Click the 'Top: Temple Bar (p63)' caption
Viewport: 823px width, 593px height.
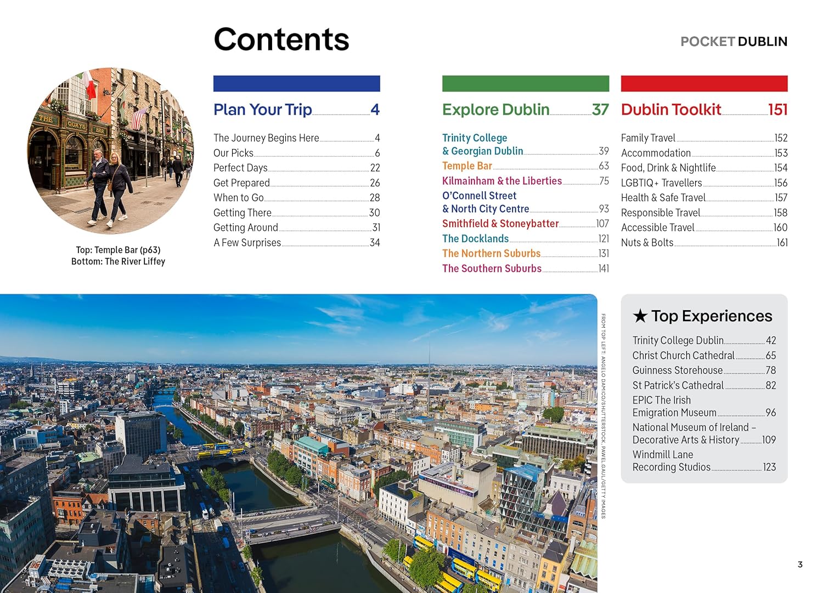coord(118,250)
